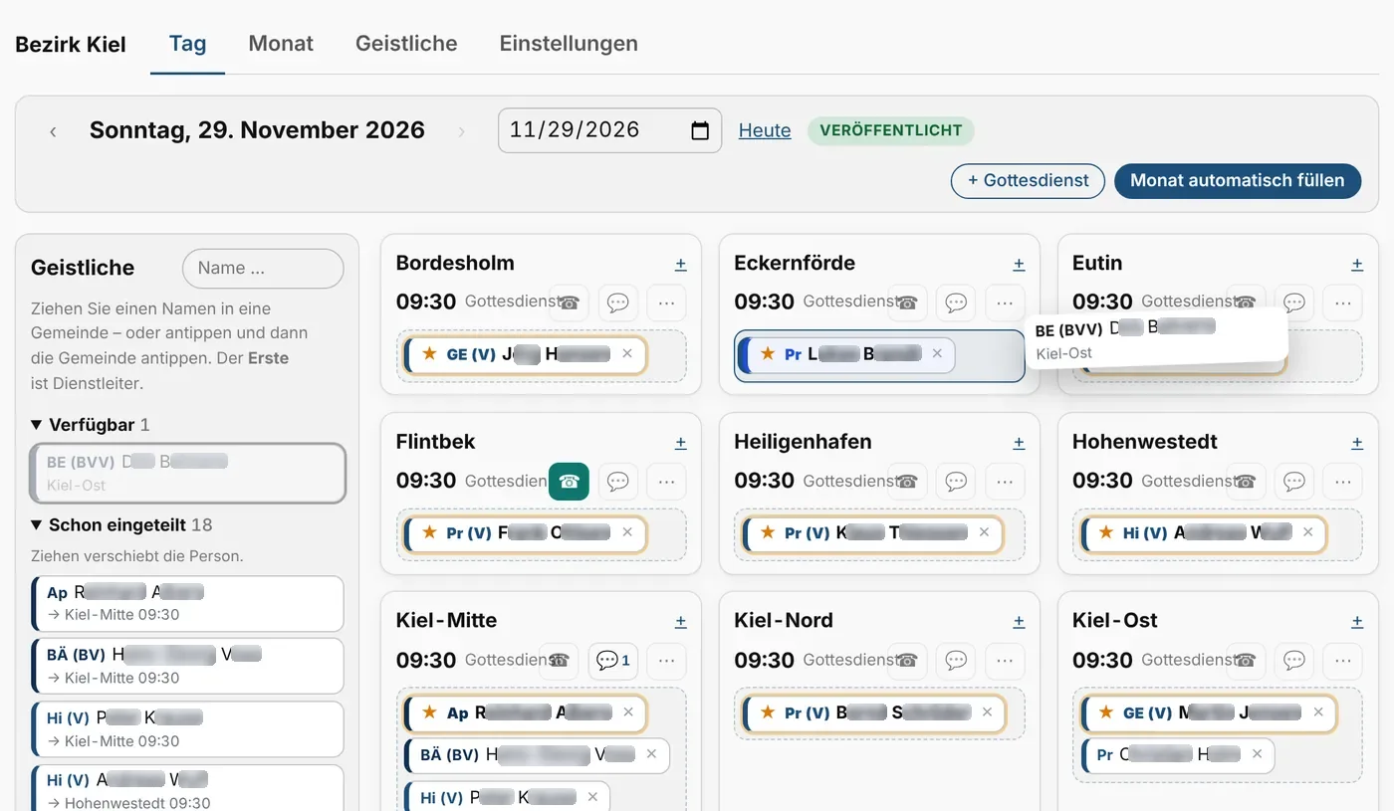Toggle phone icon in Flintbek card
This screenshot has height=811, width=1394.
[x=569, y=482]
